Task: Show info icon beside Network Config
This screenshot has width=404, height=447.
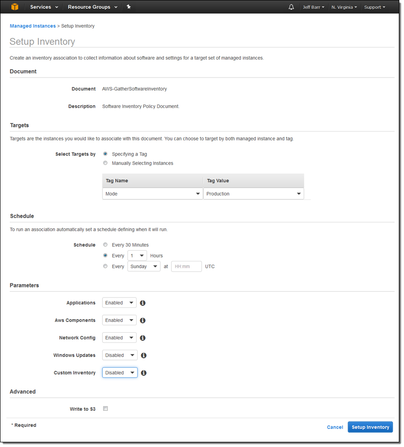Action: tap(143, 338)
